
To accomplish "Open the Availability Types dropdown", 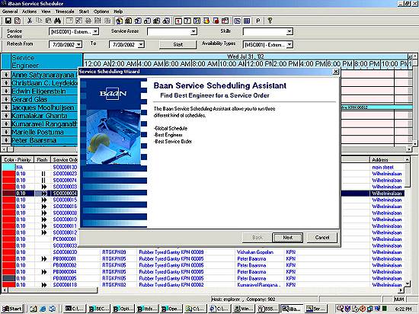I will 289,45.
